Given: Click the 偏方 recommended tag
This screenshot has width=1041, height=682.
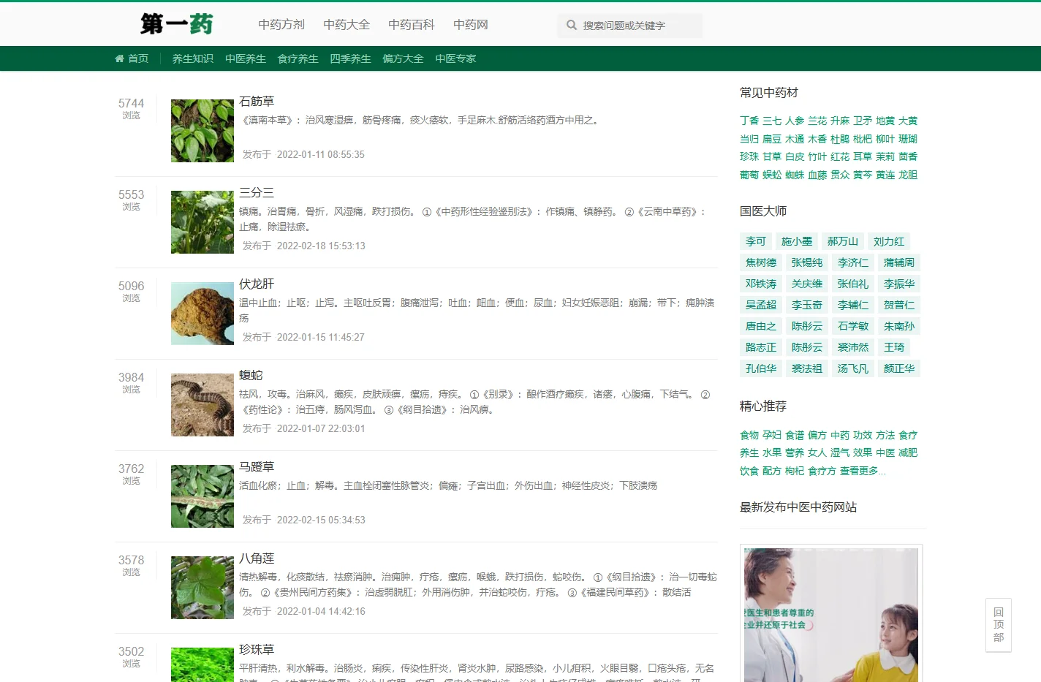Looking at the screenshot, I should pyautogui.click(x=817, y=435).
